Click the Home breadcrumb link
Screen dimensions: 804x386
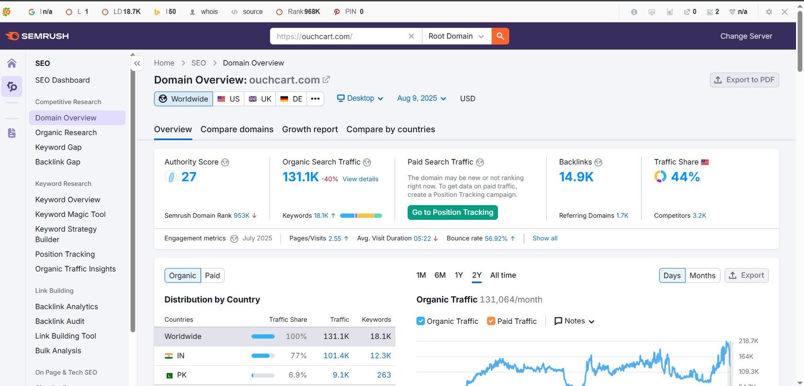[164, 63]
